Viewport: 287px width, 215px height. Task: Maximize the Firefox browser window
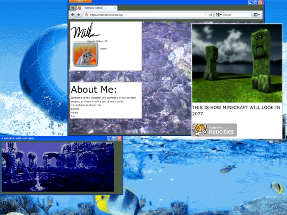click(256, 2)
